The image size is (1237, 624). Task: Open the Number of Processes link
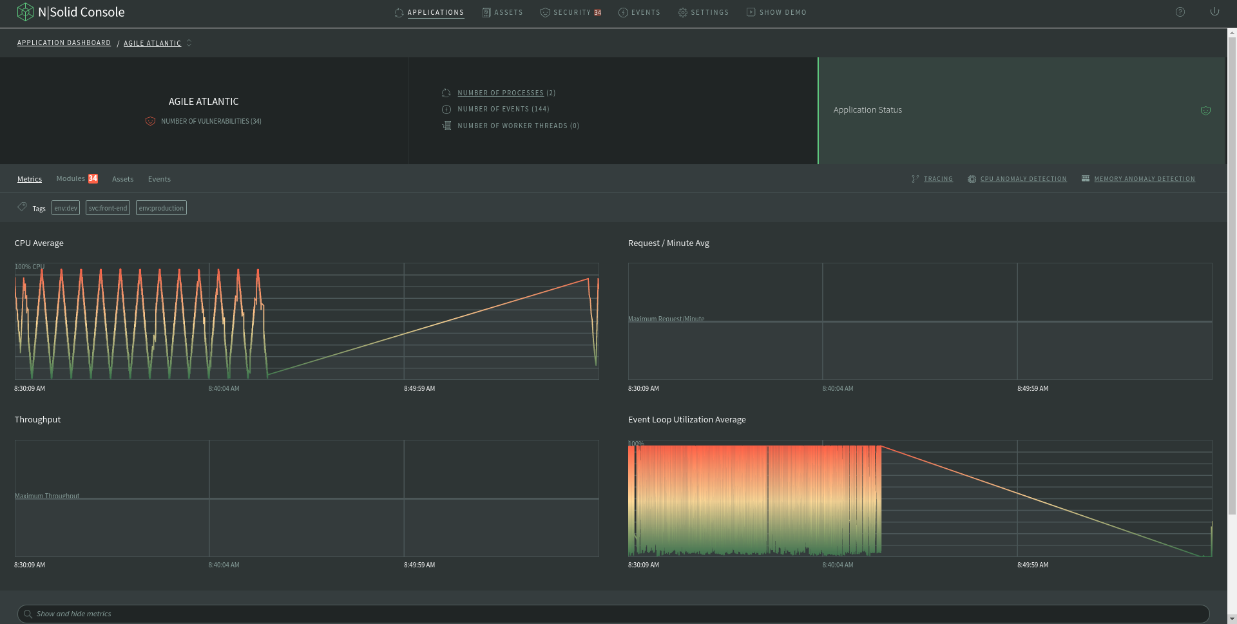[501, 93]
